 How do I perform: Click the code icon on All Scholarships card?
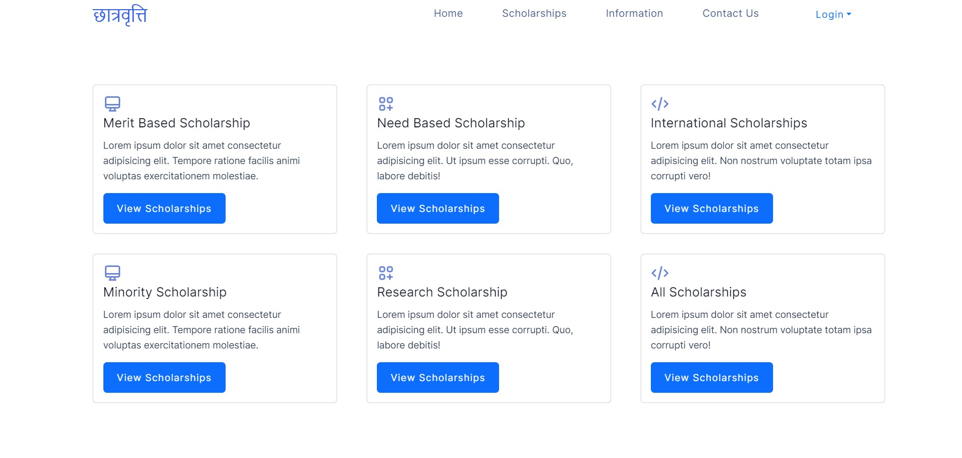point(660,273)
